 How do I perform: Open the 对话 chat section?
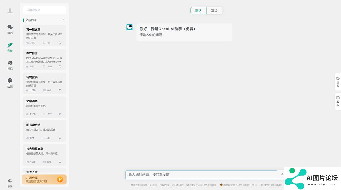tap(10, 29)
